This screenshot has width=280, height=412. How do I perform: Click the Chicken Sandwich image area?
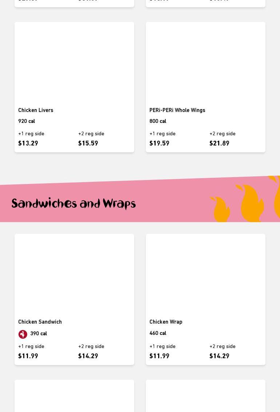point(74,275)
